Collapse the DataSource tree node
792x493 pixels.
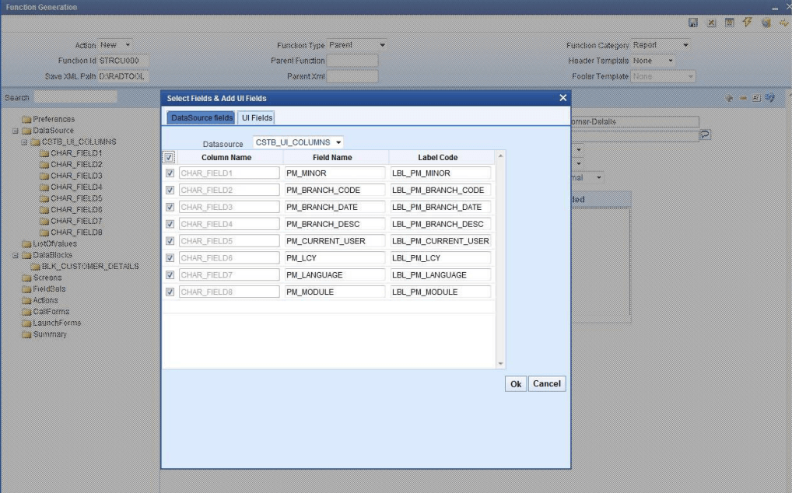(15, 131)
